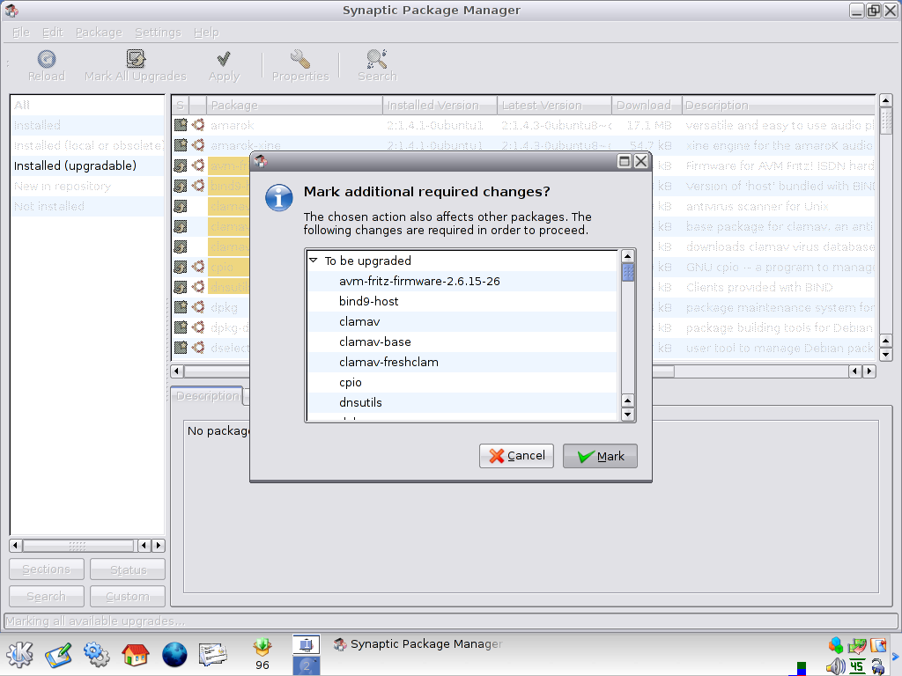Open the Help menu
The width and height of the screenshot is (902, 676).
pyautogui.click(x=206, y=33)
